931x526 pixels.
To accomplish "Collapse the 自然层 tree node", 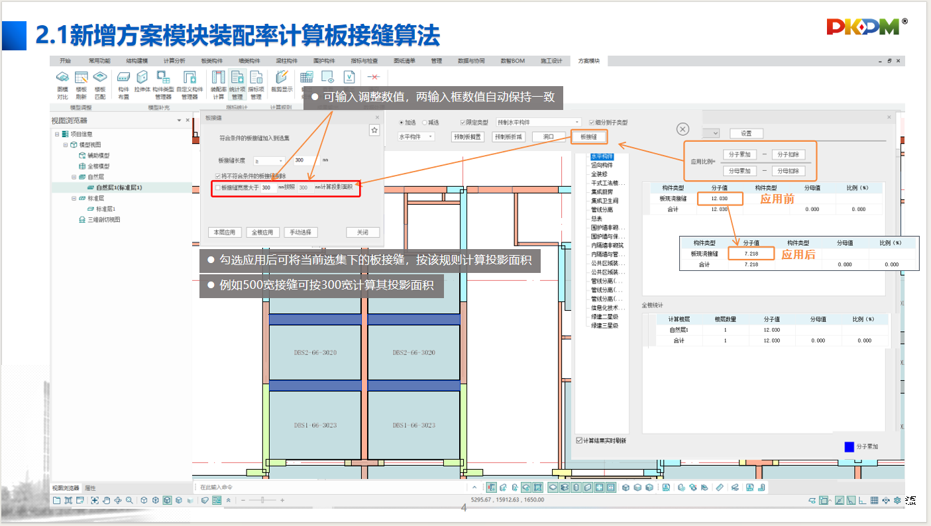I will [74, 177].
